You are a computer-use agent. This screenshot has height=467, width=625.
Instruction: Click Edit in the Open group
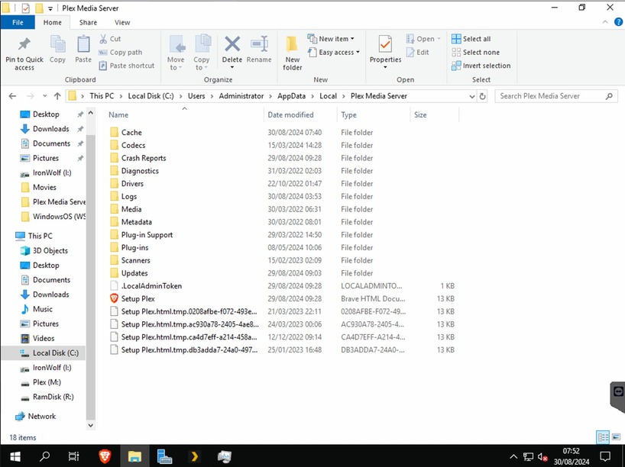(418, 52)
